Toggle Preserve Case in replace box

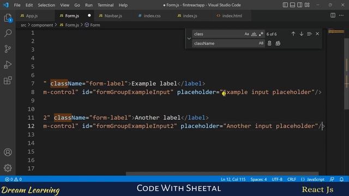[x=261, y=44]
